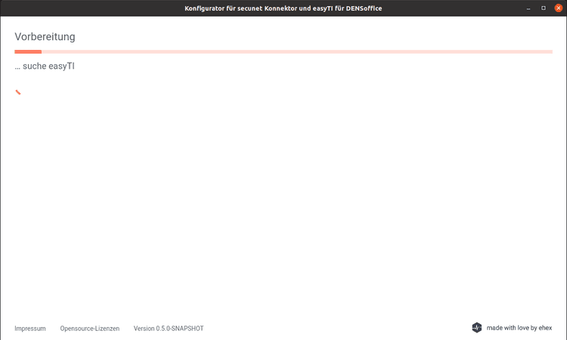Open the Impressum link
567x340 pixels.
coord(30,329)
